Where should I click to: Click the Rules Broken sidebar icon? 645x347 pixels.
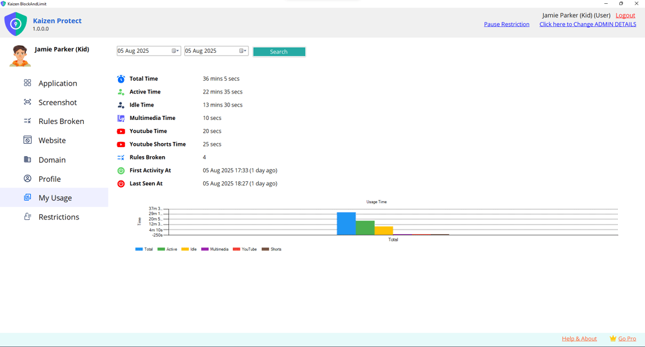[27, 121]
